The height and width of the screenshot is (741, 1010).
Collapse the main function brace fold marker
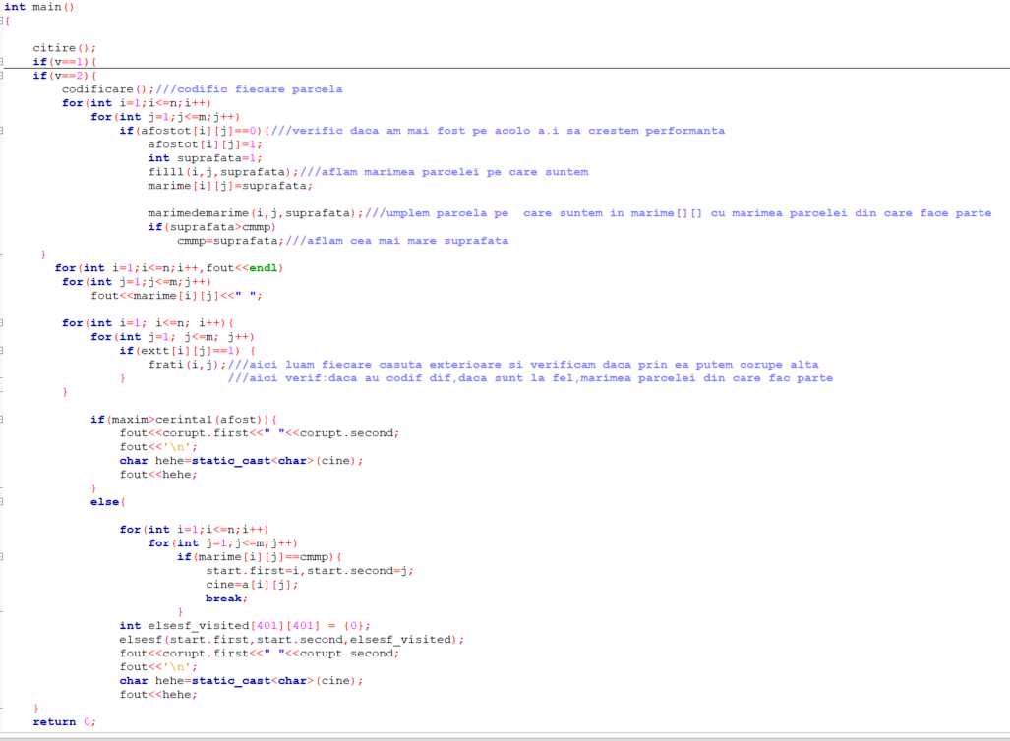[2, 21]
